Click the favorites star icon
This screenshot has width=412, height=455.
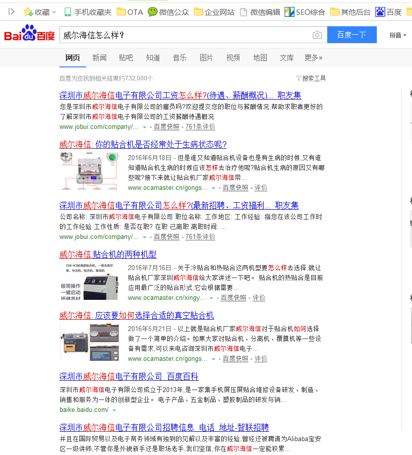pyautogui.click(x=28, y=12)
